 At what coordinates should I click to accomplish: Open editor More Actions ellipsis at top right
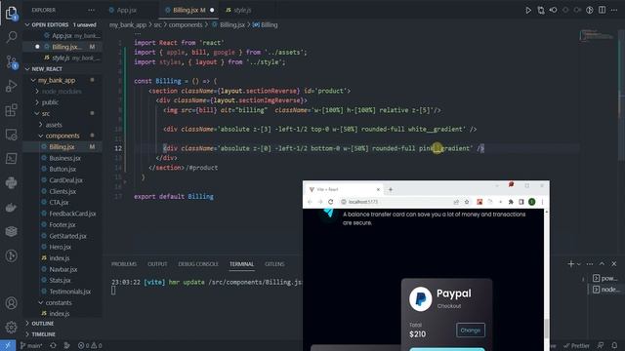[614, 10]
